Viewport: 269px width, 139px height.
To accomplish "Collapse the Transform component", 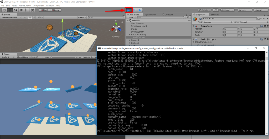I will point(194,26).
